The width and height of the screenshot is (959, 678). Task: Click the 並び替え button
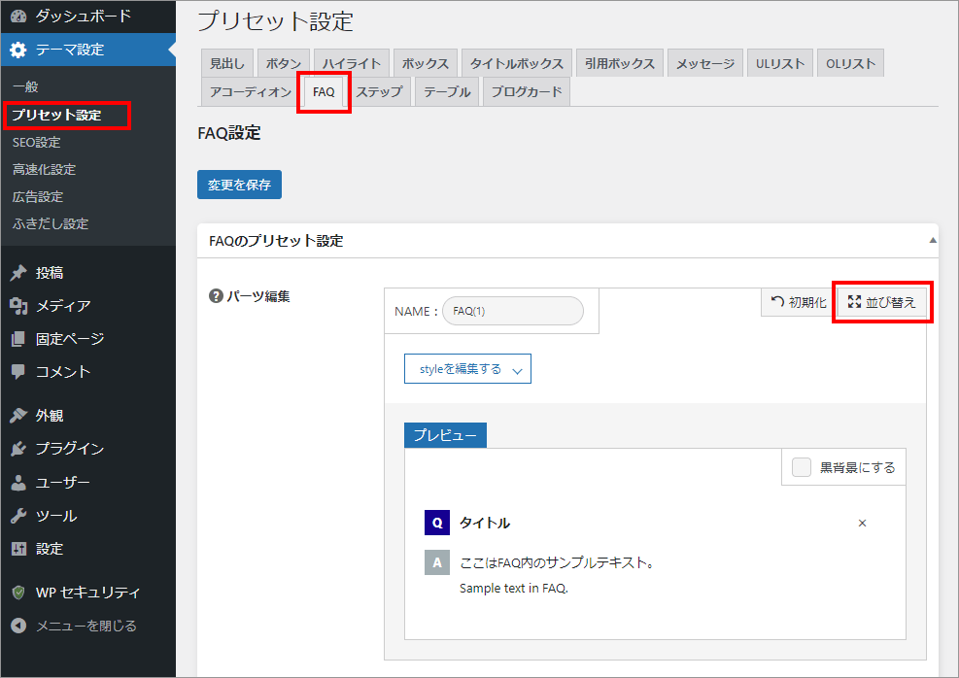tap(881, 303)
